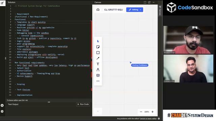Zoom in canvas with plus button

click(153, 112)
